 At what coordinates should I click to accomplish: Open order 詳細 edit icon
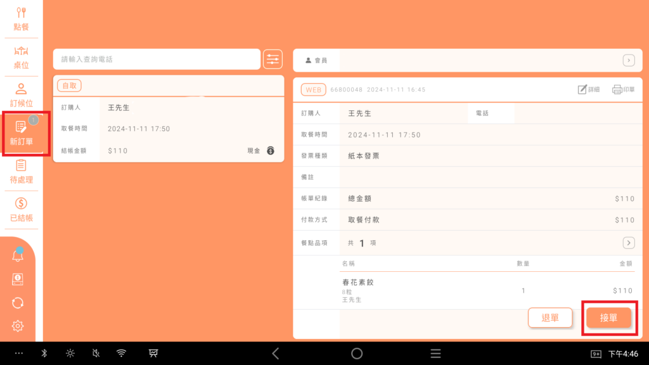588,90
